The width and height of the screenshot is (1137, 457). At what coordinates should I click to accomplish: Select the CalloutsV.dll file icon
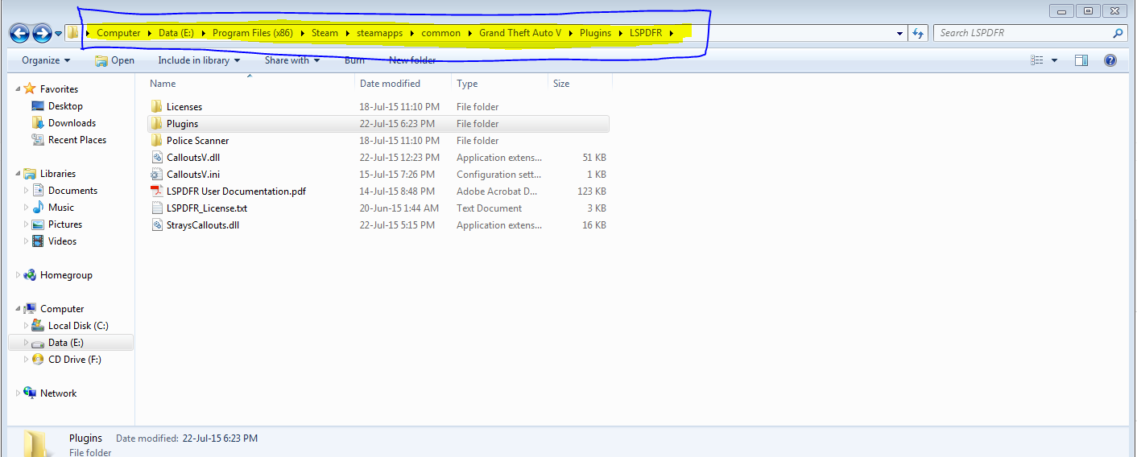click(157, 158)
